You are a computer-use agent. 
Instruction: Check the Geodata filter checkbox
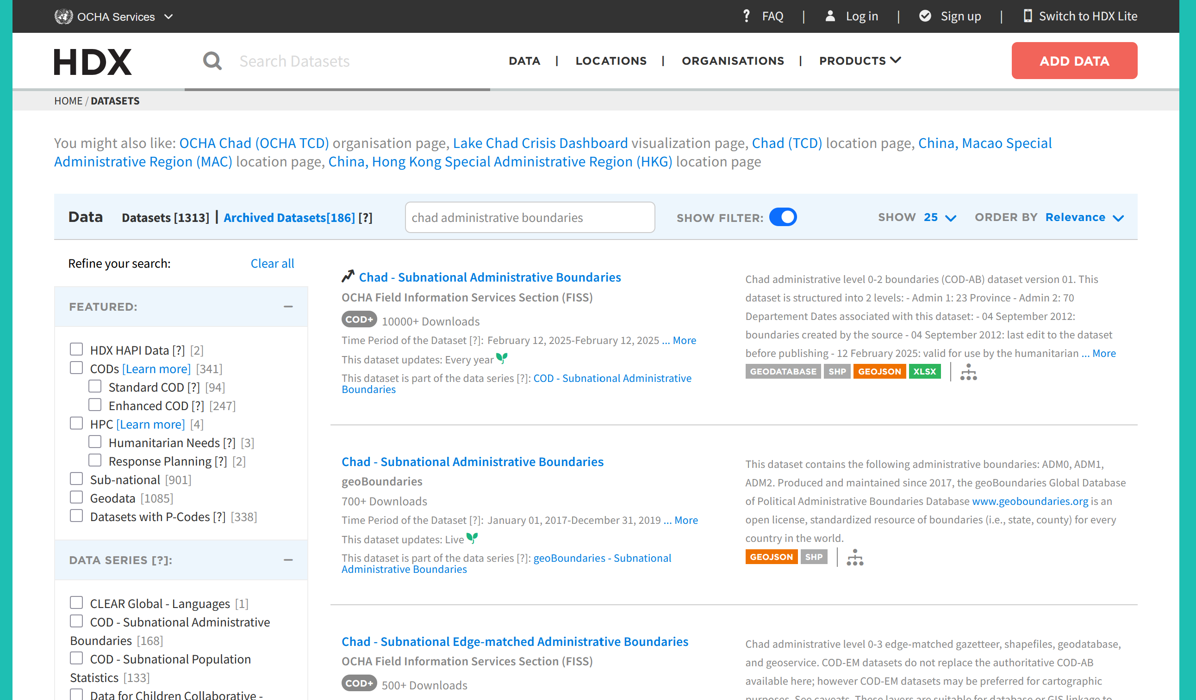76,497
